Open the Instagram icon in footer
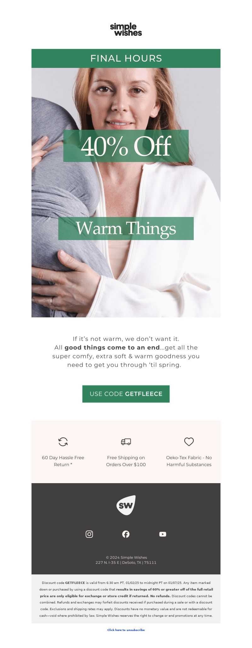This screenshot has width=252, height=648. [89, 534]
